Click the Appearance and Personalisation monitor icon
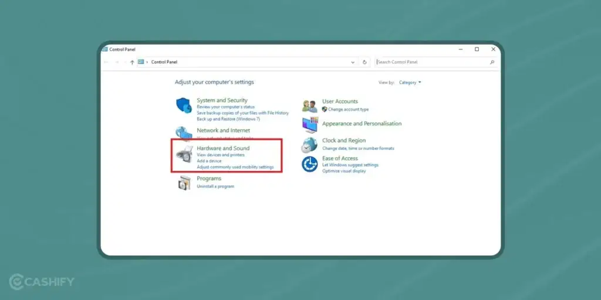601x300 pixels. click(310, 125)
